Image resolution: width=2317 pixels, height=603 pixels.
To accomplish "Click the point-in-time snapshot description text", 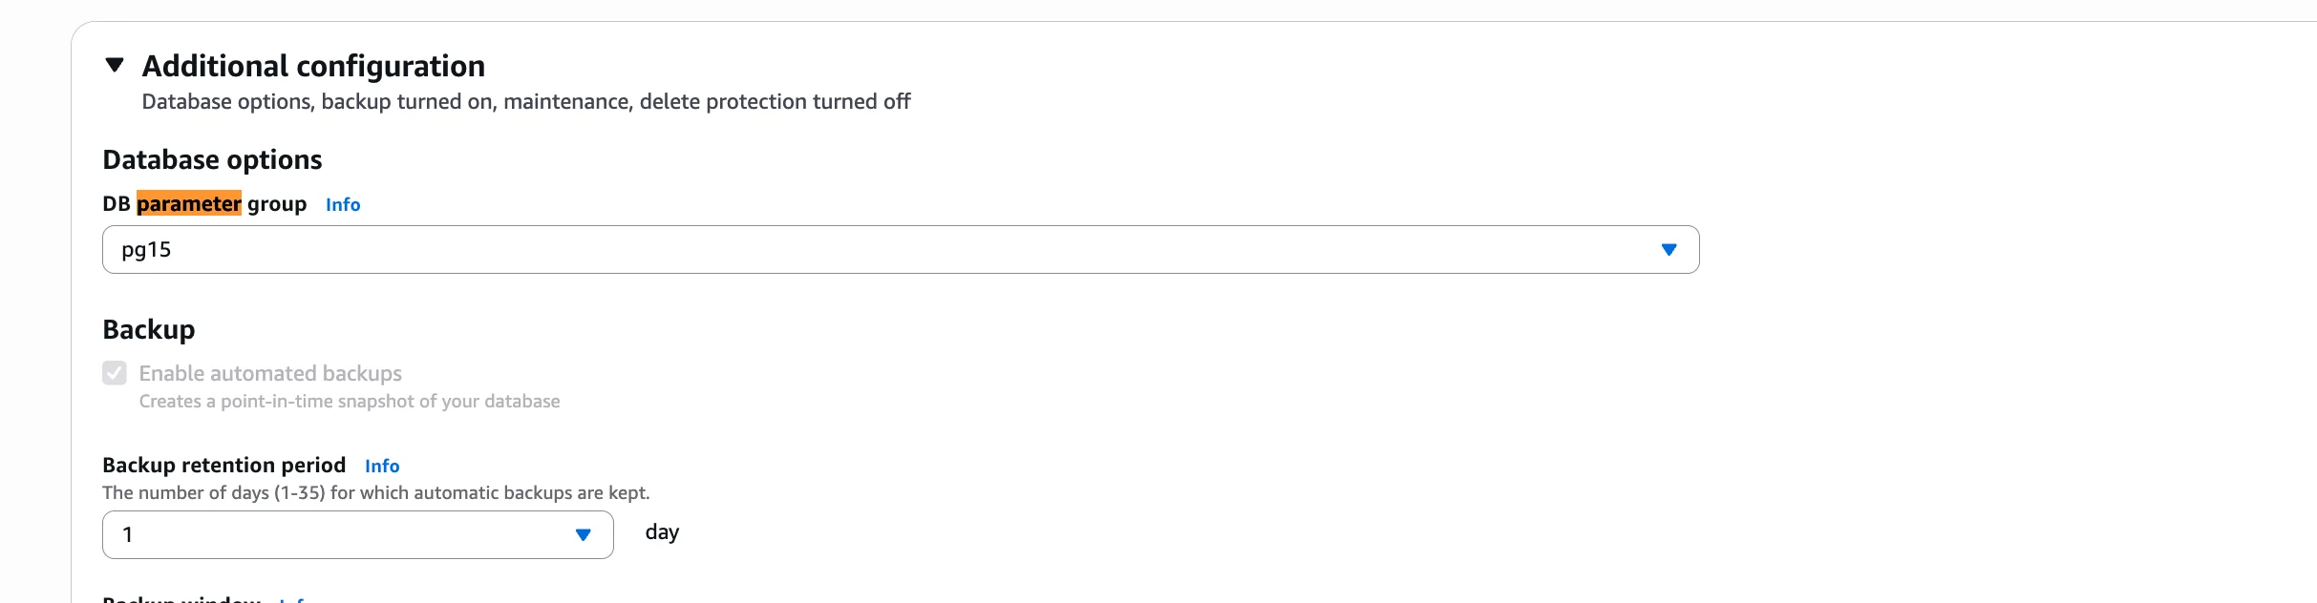I will point(350,402).
